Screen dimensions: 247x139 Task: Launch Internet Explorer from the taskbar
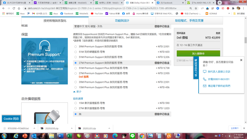16,136
